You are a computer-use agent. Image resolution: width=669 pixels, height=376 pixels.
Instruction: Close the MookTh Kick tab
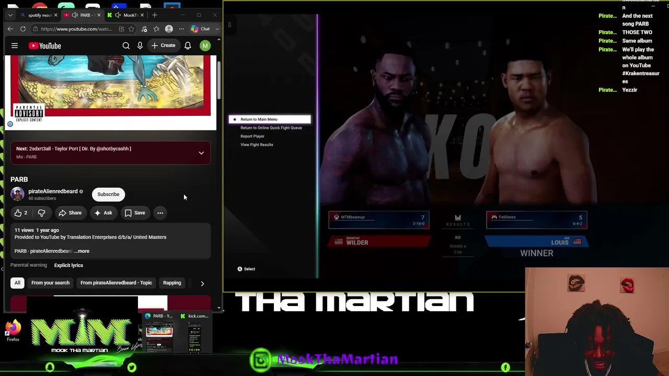pos(143,15)
